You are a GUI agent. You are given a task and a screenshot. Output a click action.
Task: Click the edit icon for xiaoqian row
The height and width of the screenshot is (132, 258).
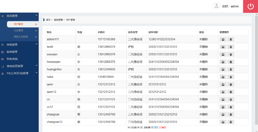pyautogui.click(x=222, y=54)
